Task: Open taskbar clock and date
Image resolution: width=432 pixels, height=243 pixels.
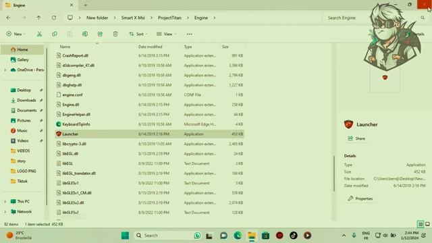Action: click(x=410, y=236)
